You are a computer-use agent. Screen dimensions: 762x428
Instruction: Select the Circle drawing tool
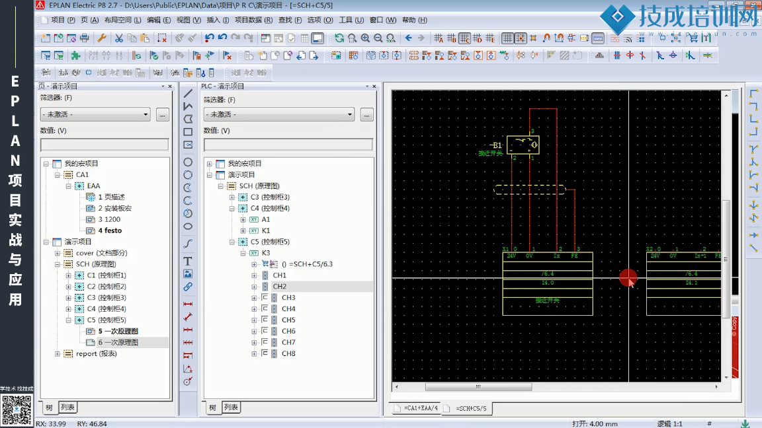click(x=188, y=162)
